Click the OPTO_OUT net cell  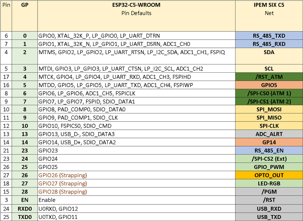pyautogui.click(x=269, y=175)
